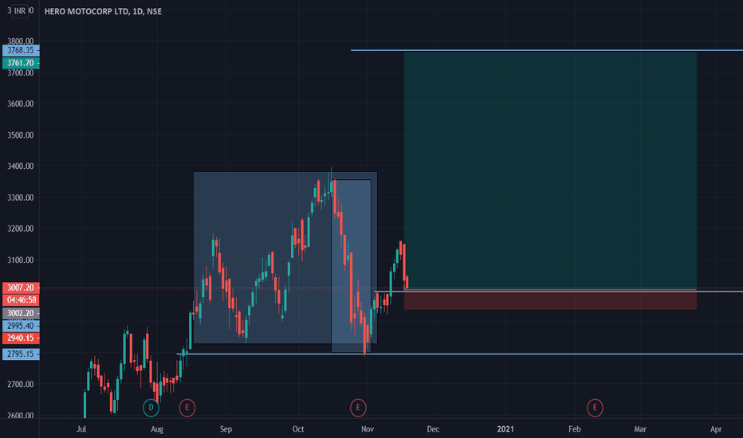Image resolution: width=743 pixels, height=438 pixels.
Task: Click the 2700.00 price axis label
Action: 21,385
